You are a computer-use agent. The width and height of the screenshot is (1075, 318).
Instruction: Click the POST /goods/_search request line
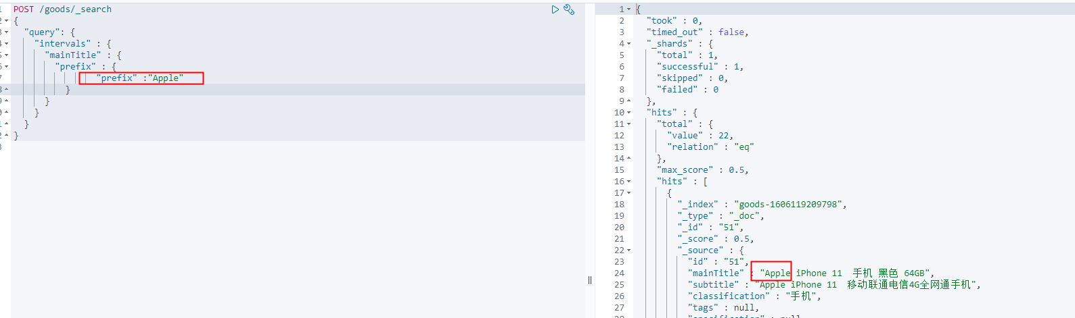point(62,9)
